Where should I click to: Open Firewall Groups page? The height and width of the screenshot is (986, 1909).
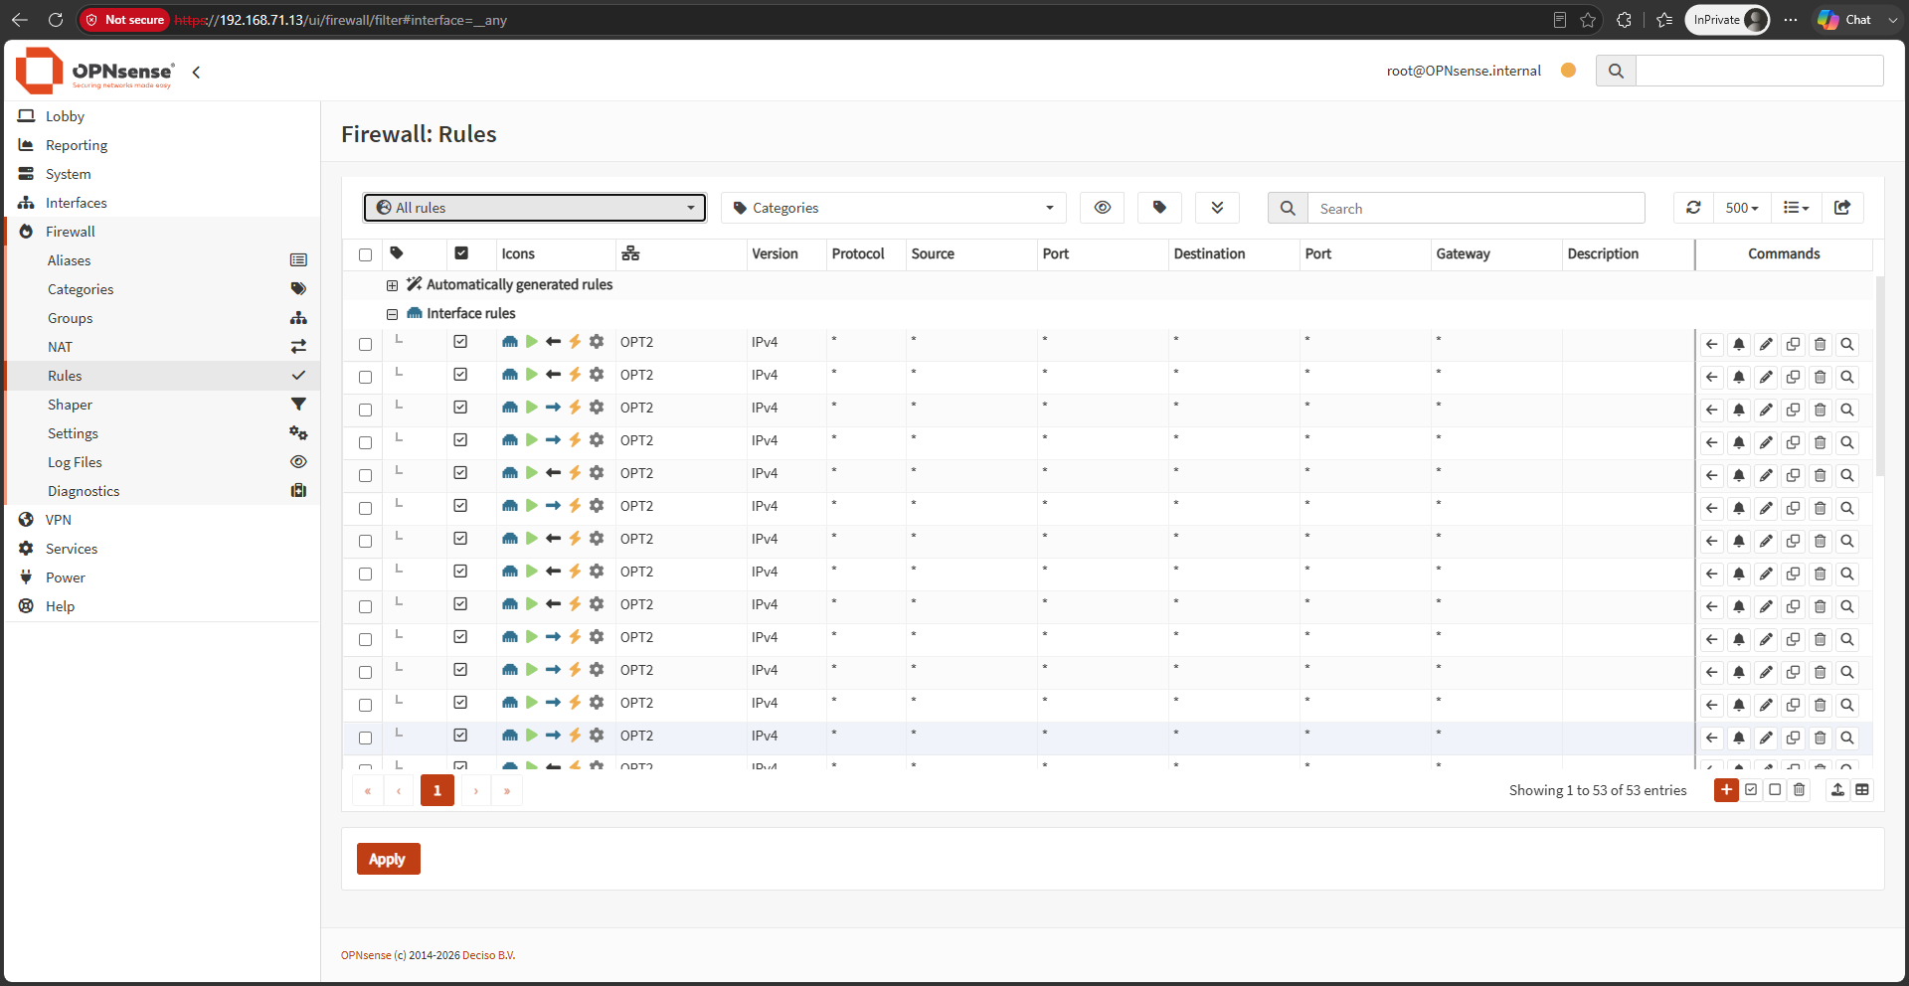tap(70, 318)
